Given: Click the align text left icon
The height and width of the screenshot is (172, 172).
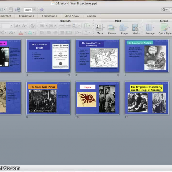Looking at the screenshot, I should click(42, 33).
